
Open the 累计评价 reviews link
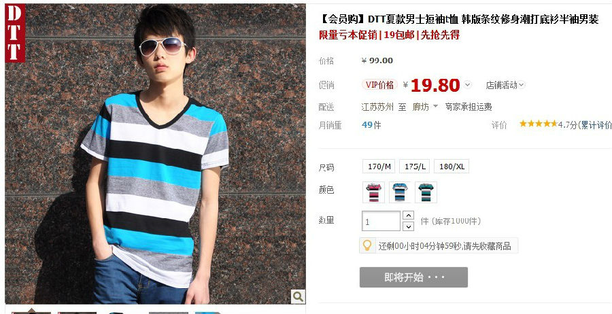596,125
